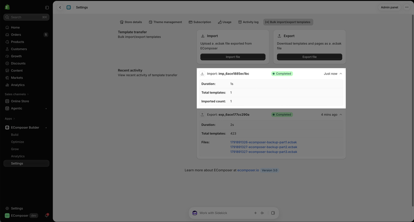Viewport: 414px width, 222px height.
Task: Click the page vertical scrollbar
Action: point(412,110)
